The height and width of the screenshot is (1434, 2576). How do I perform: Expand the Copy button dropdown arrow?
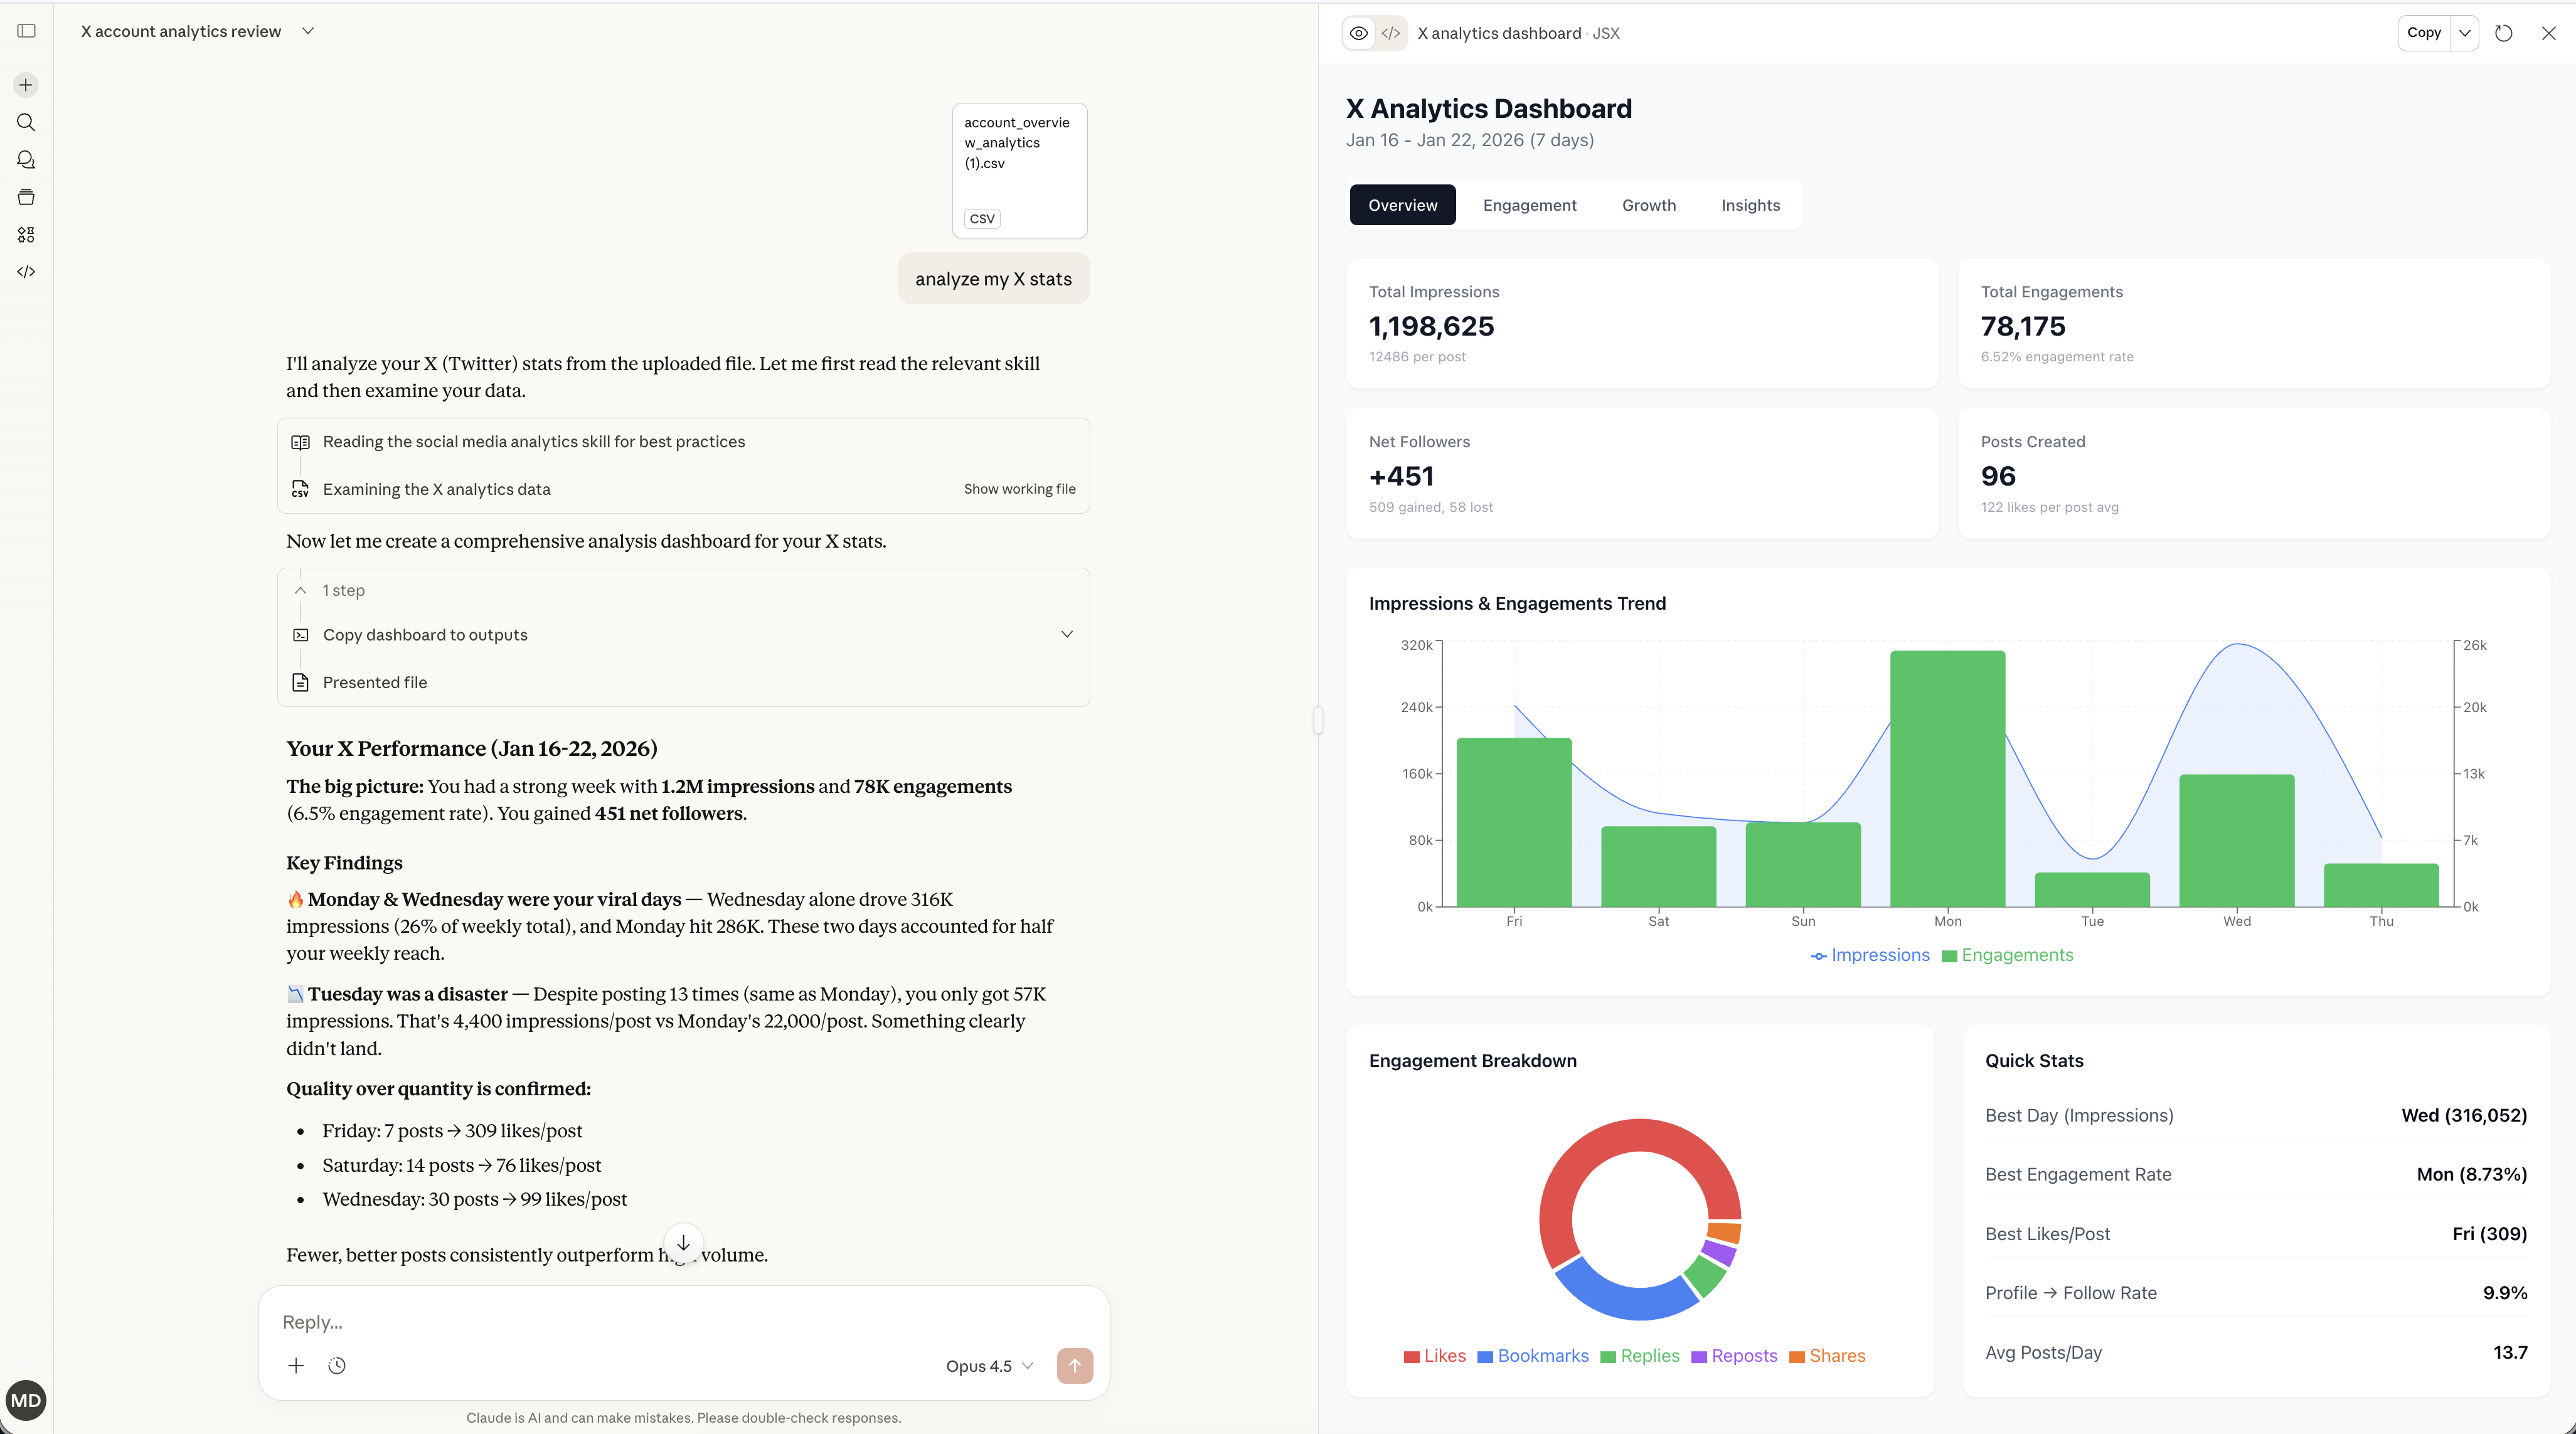[x=2465, y=33]
